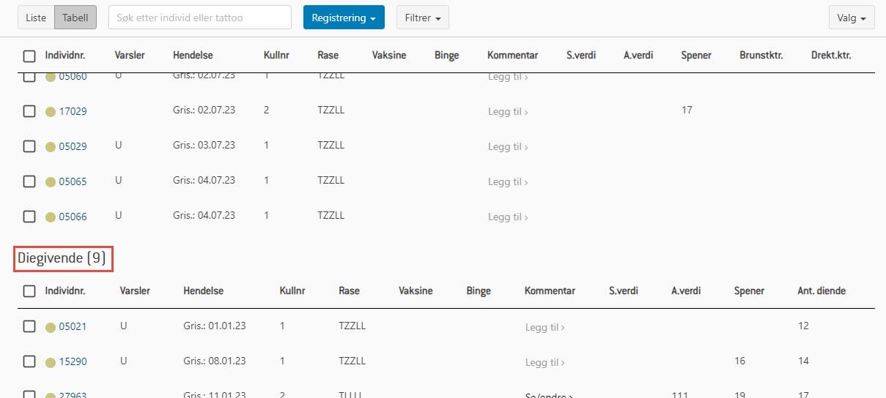Click the Individnr. header in top table

tap(65, 55)
